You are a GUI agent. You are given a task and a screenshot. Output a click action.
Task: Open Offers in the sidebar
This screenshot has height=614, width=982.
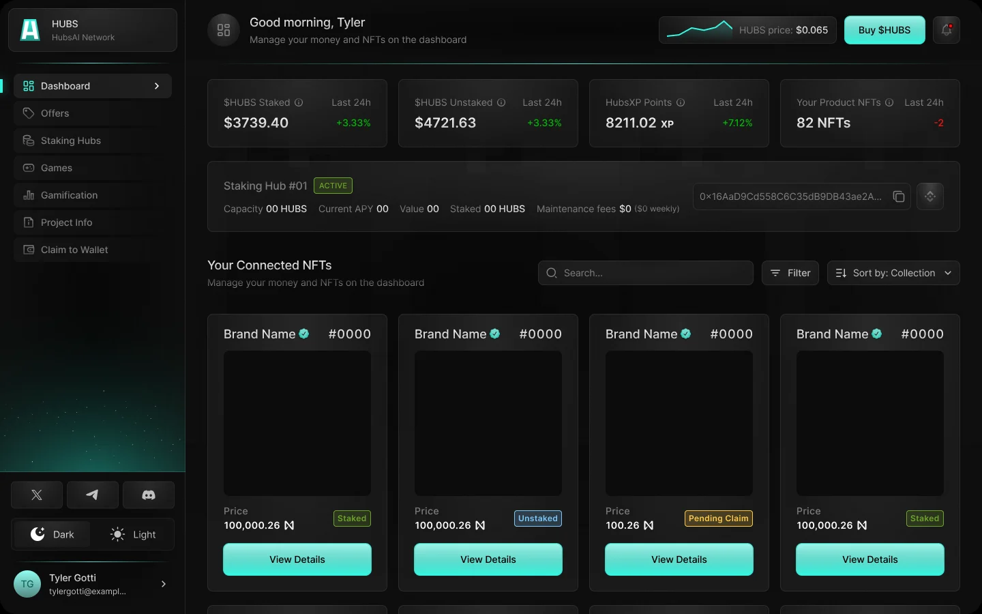tap(92, 113)
